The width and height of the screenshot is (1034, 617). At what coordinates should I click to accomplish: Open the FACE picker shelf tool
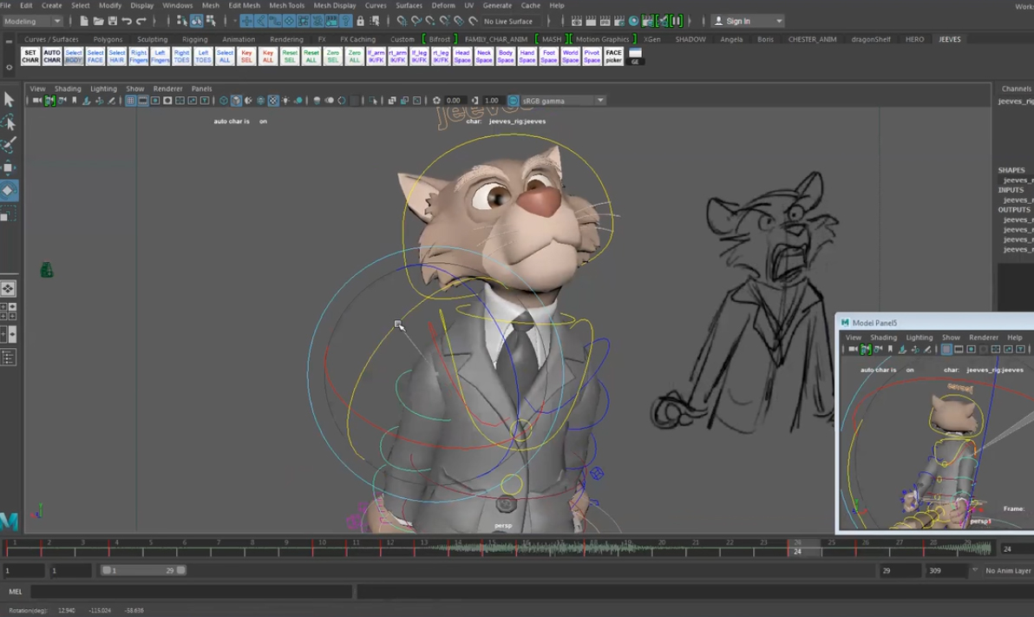coord(613,56)
